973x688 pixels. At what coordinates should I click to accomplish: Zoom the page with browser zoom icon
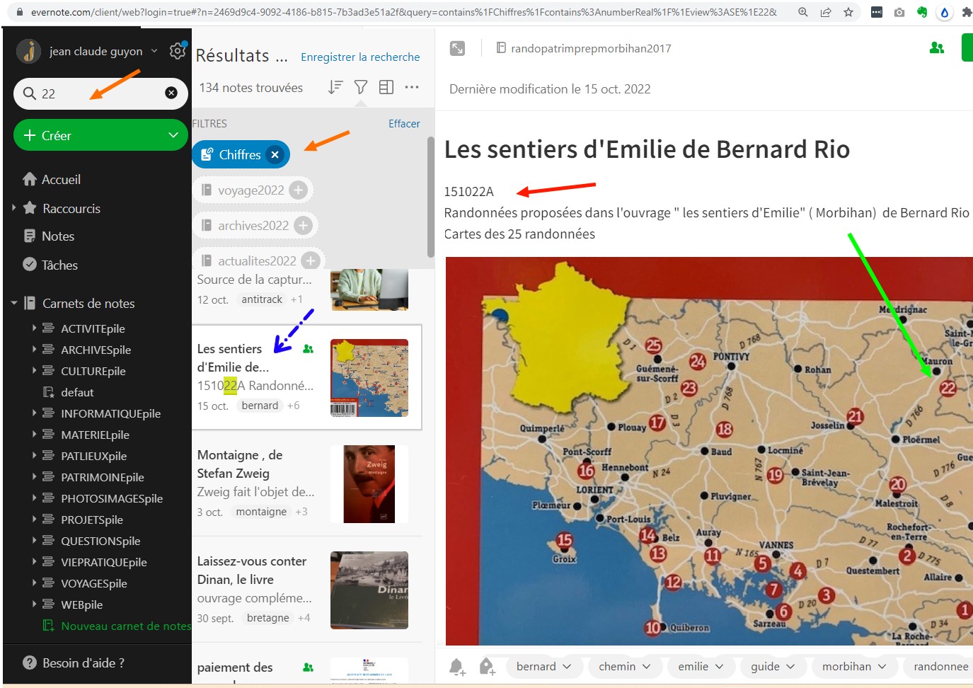pyautogui.click(x=803, y=12)
